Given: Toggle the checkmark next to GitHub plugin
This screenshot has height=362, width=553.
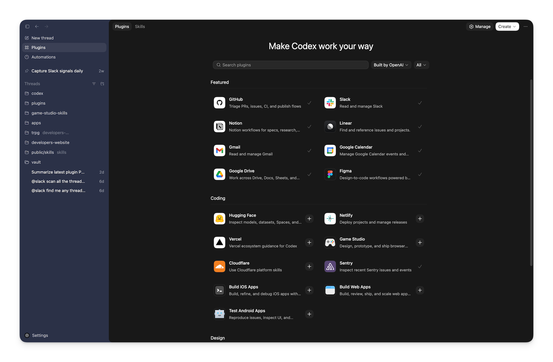Looking at the screenshot, I should tap(309, 102).
